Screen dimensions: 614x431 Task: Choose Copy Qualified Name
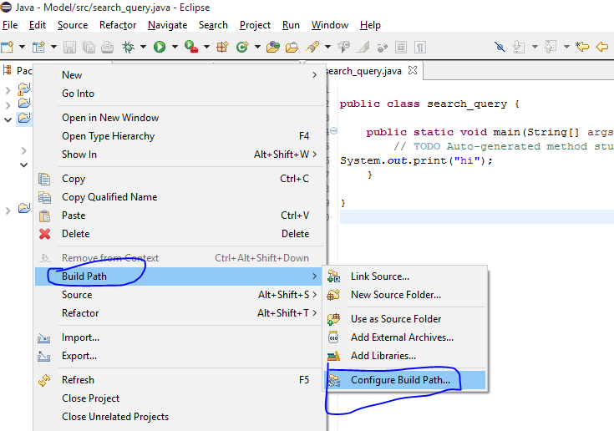pyautogui.click(x=180, y=197)
